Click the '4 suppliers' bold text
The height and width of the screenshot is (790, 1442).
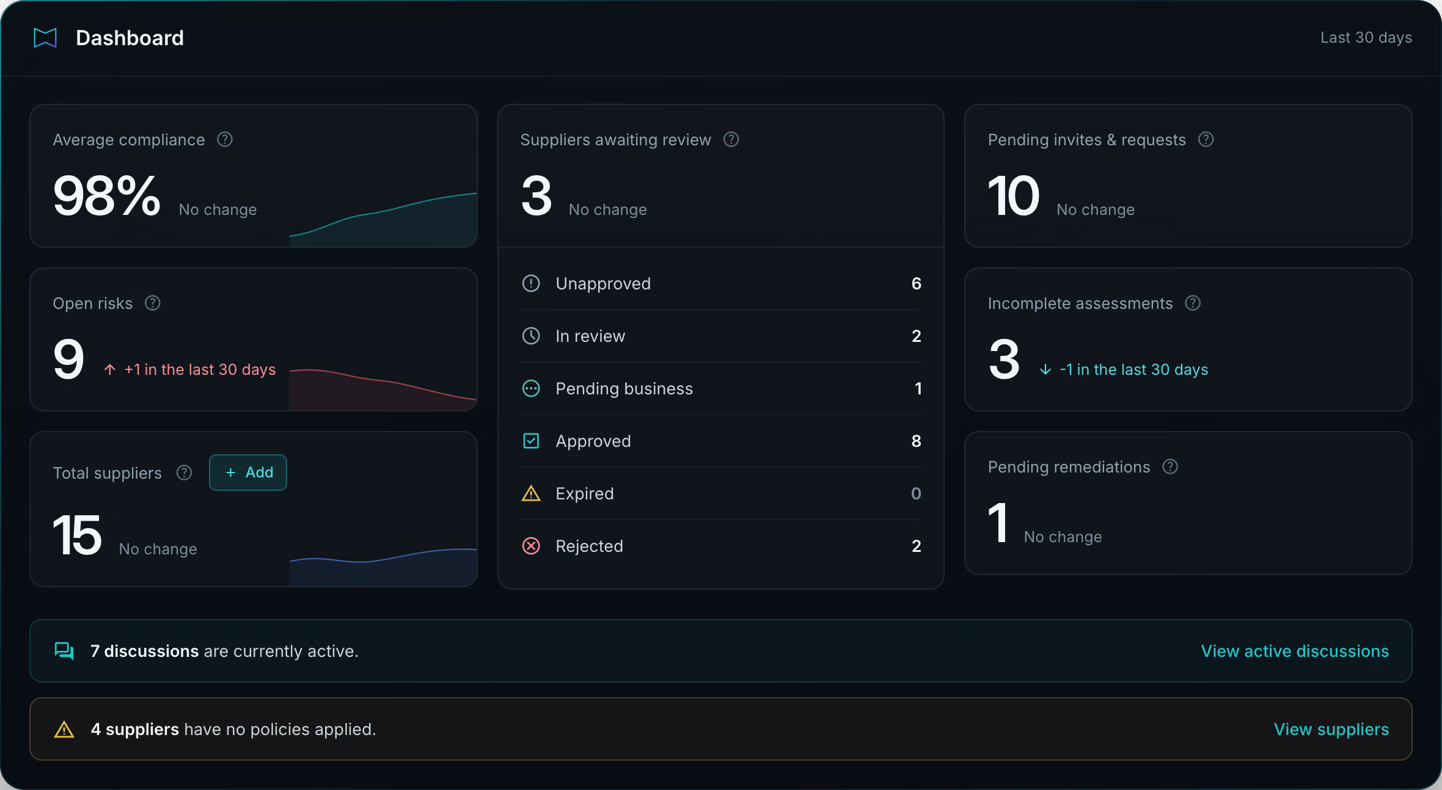click(135, 730)
